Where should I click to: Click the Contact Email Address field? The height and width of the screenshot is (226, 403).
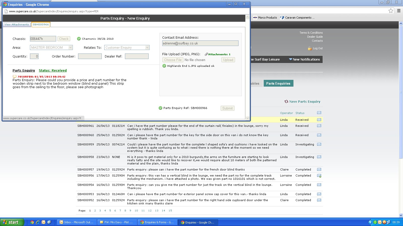[x=200, y=43]
